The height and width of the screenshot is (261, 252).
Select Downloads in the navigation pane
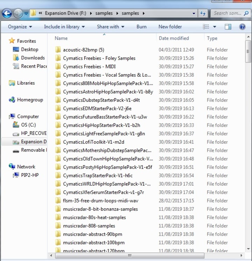point(33,58)
